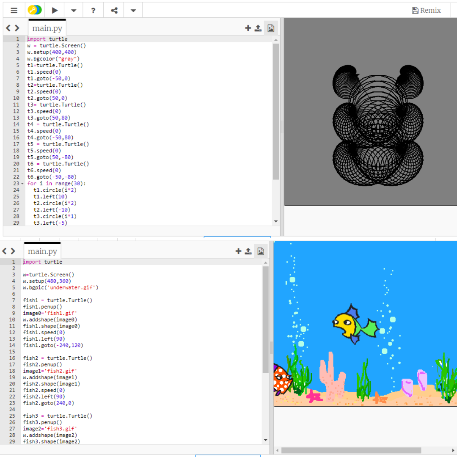Click bottom editor scrollbar up arrow
The image size is (457, 457).
coord(265,263)
